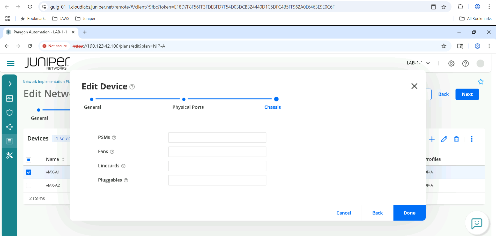
Task: Expand the LAB-1-1 dropdown
Action: click(418, 63)
